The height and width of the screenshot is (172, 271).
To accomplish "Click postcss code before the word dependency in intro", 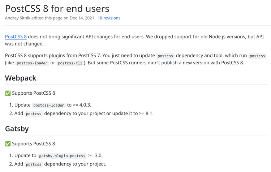I will 165,56.
